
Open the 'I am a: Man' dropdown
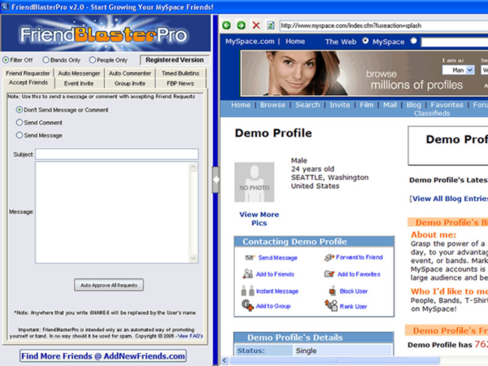click(x=459, y=70)
